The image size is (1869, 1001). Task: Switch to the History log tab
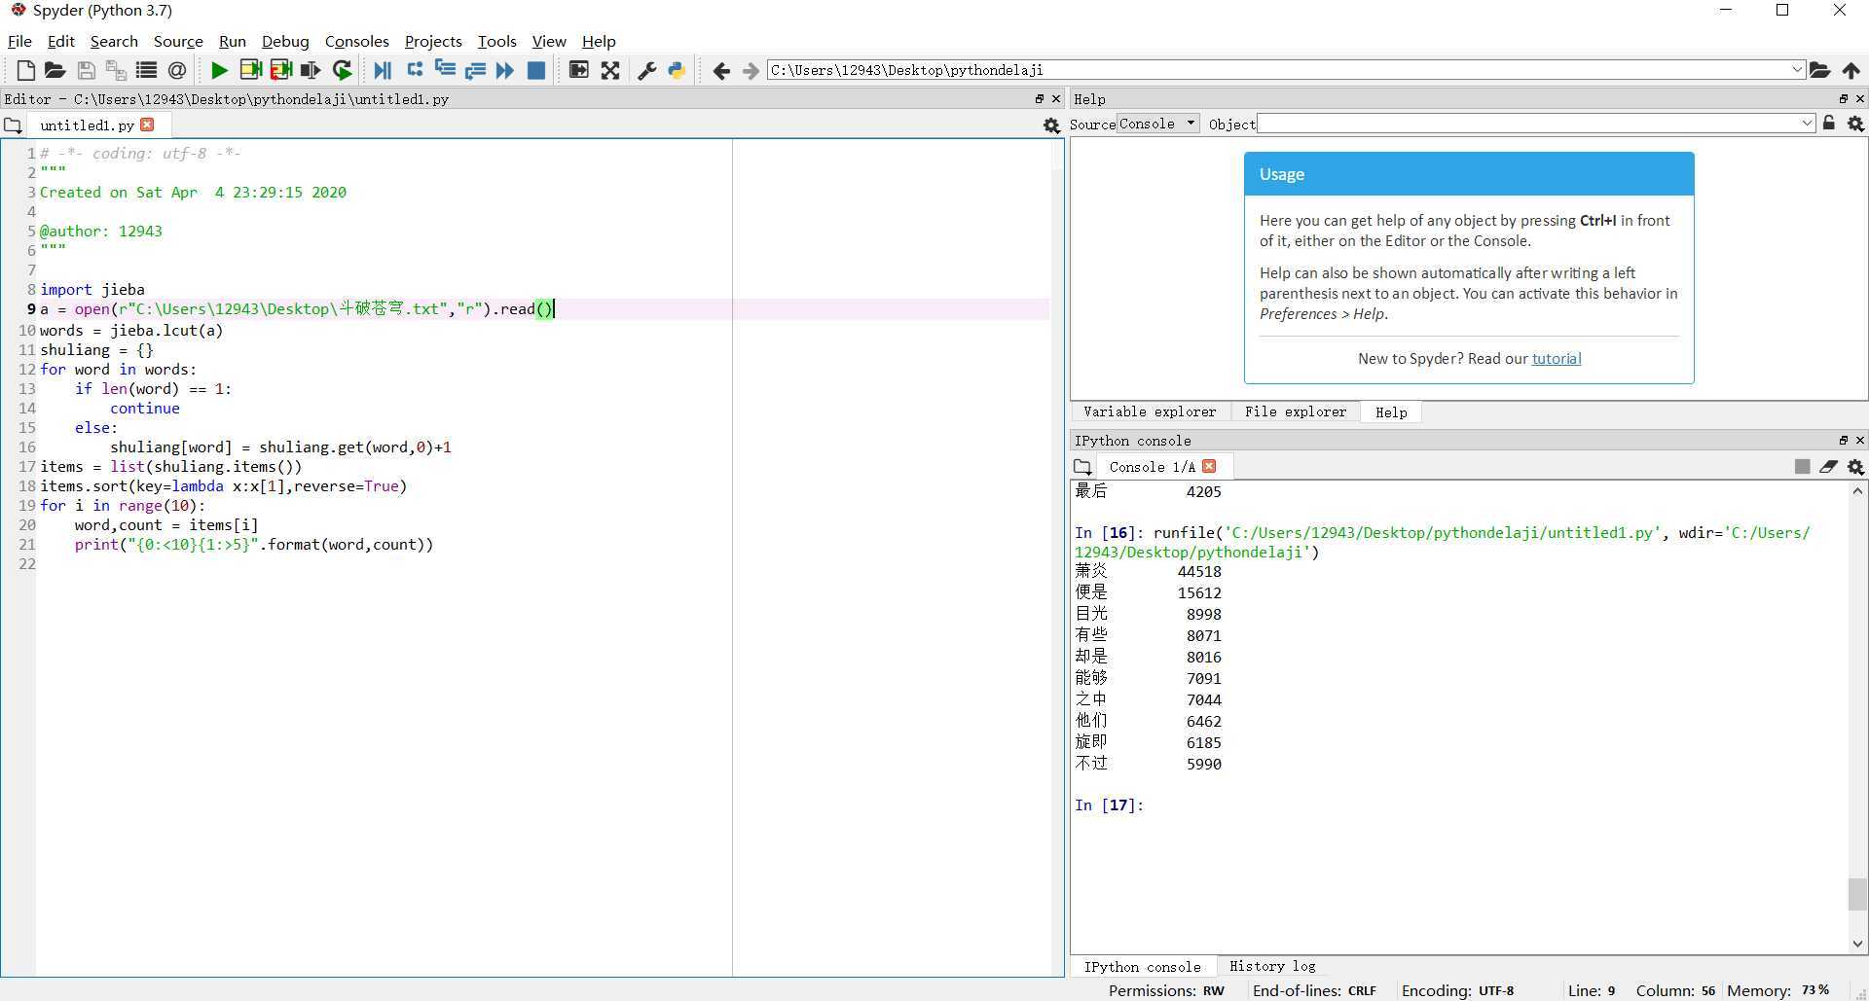pos(1272,966)
